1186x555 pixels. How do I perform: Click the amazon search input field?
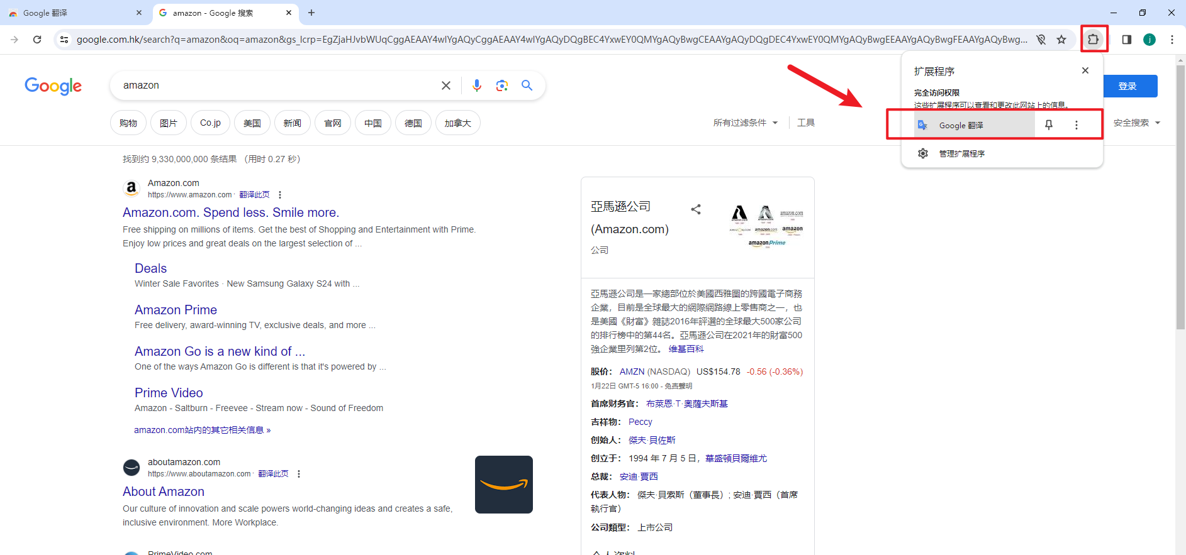(277, 85)
